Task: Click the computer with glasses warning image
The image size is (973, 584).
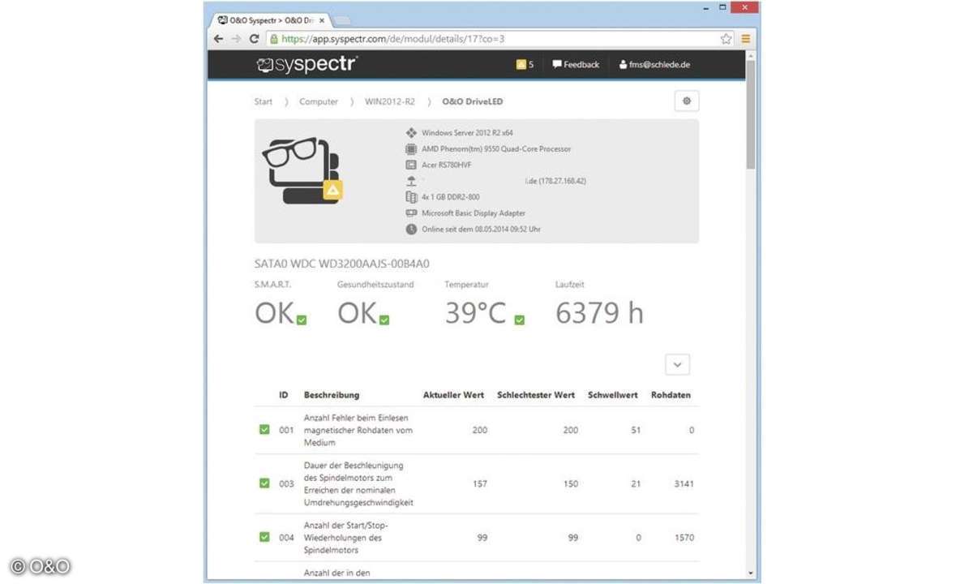Action: (303, 170)
